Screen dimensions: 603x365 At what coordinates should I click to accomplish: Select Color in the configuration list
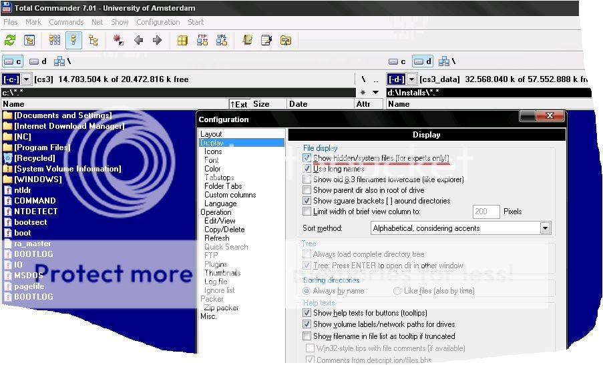pos(212,169)
